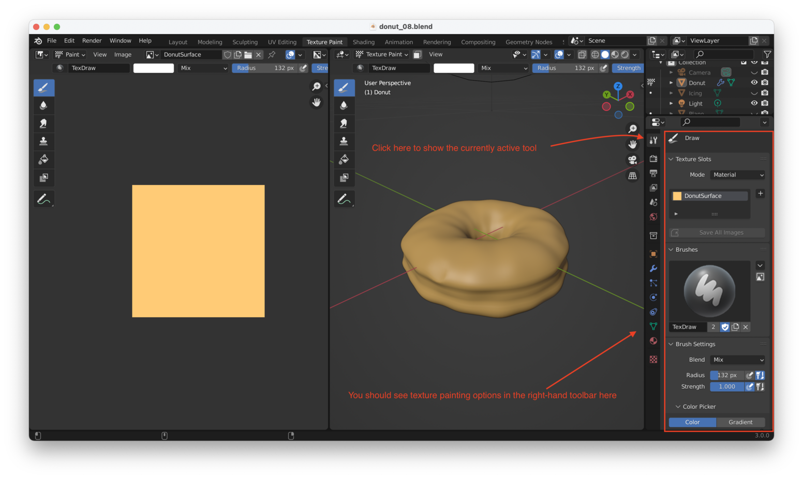
Task: Open the Material properties tab
Action: pos(653,341)
